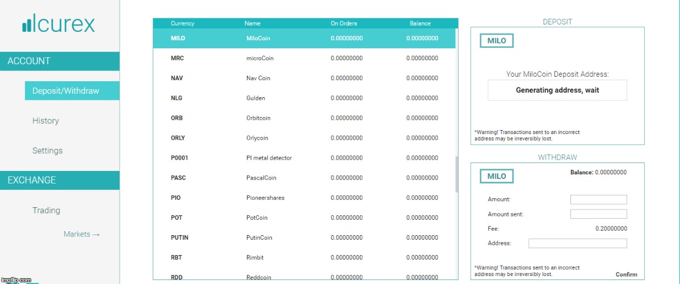Choose PascalCoin in the list
The image size is (680, 284).
[x=304, y=178]
